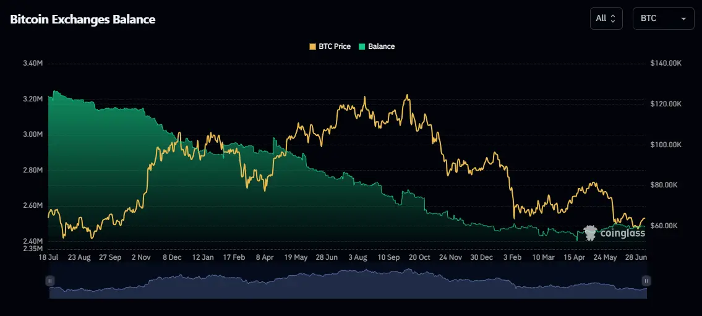
Task: Click the 10 Sep date label
Action: (389, 258)
